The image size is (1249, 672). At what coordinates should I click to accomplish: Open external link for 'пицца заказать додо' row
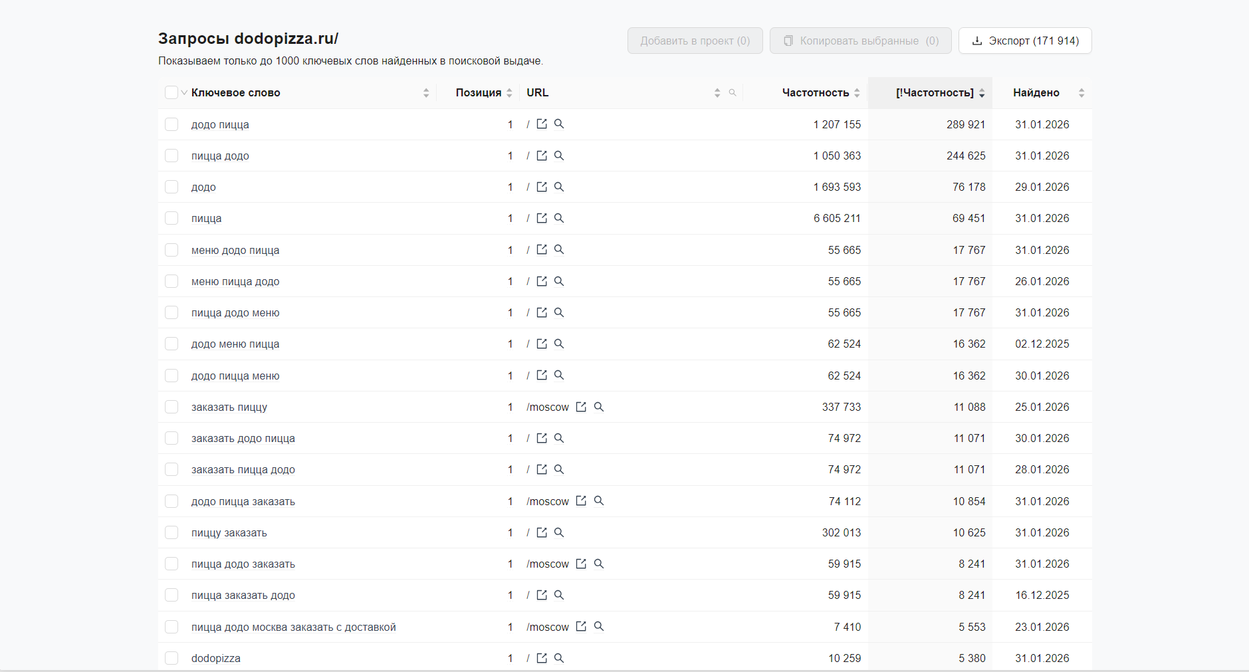click(x=542, y=596)
